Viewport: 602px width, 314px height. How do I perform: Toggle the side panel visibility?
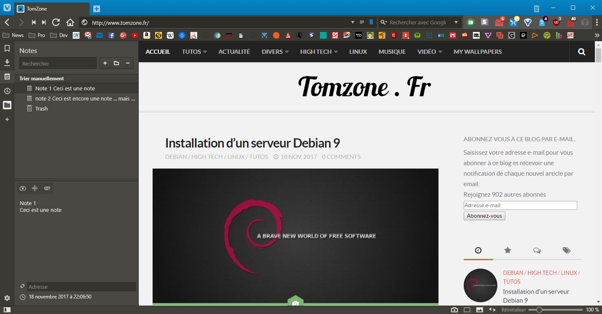click(x=7, y=310)
